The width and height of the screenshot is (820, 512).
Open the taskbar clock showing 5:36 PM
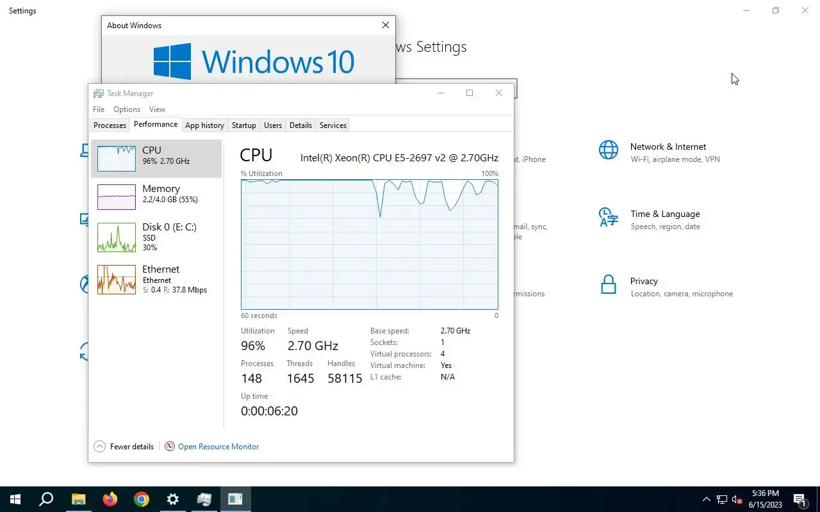764,499
